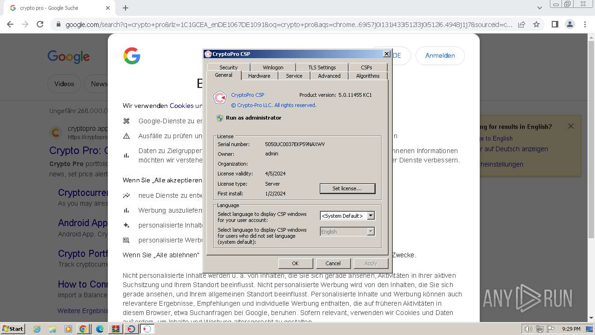Open the Chrome profile avatar

tap(569, 24)
